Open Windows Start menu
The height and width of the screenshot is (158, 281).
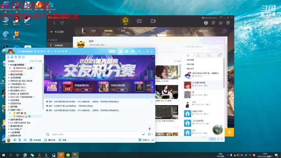pos(4,155)
